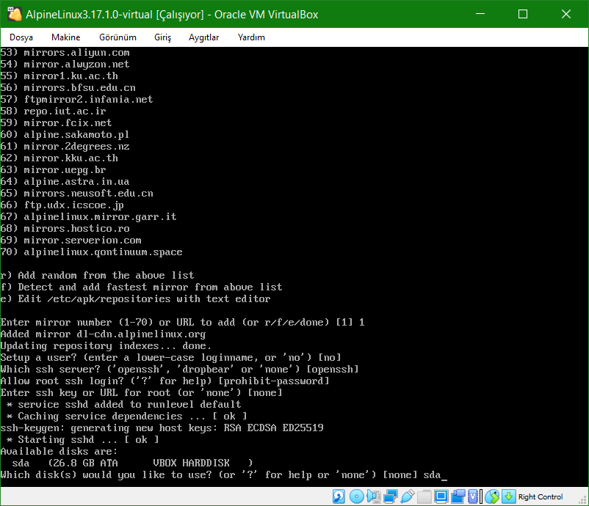Viewport: 589px width, 506px height.
Task: Maximize the VirtualBox VM window
Action: pos(523,14)
